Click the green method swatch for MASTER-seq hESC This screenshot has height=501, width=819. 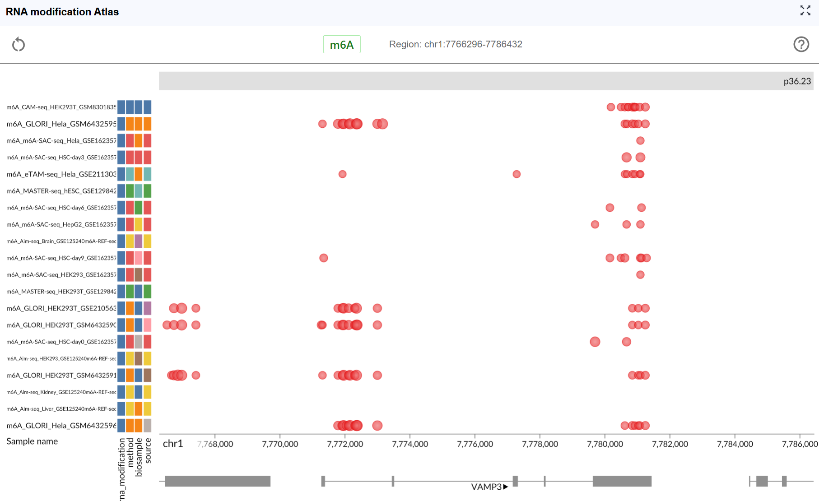(x=130, y=191)
